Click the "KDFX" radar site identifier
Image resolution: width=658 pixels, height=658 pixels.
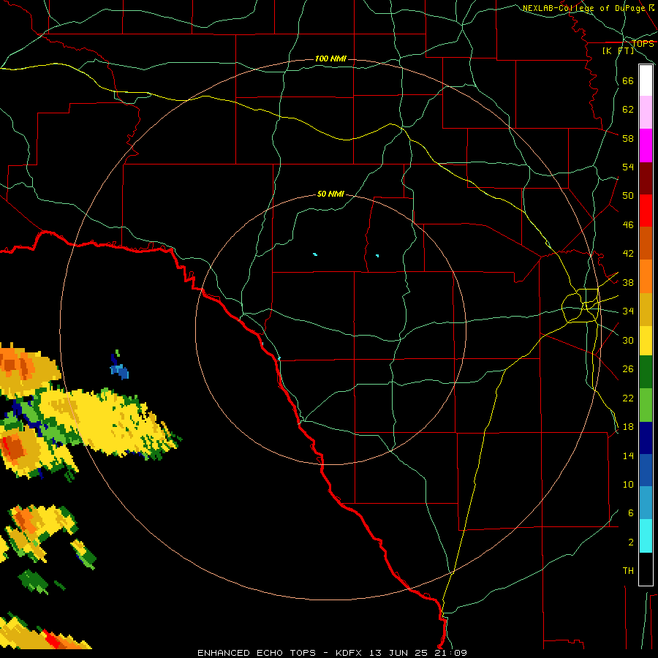(350, 653)
